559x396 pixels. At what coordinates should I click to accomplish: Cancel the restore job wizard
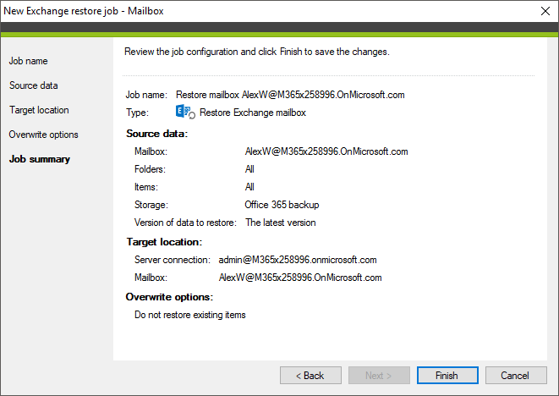pyautogui.click(x=516, y=376)
